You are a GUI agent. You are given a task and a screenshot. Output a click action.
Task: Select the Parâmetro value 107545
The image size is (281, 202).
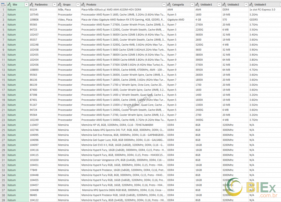pyautogui.click(x=43, y=15)
